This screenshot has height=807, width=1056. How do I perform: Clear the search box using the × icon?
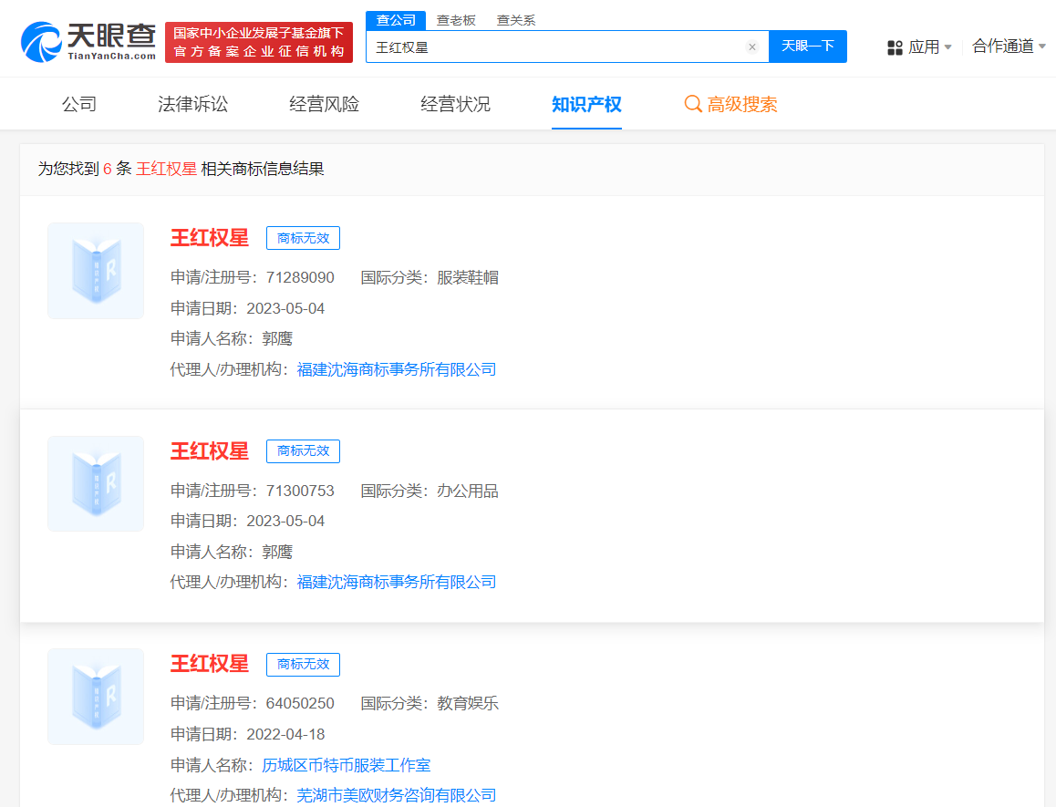coord(751,47)
